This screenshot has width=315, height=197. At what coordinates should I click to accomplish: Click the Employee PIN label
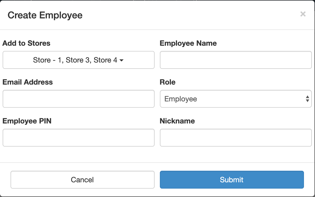(27, 121)
